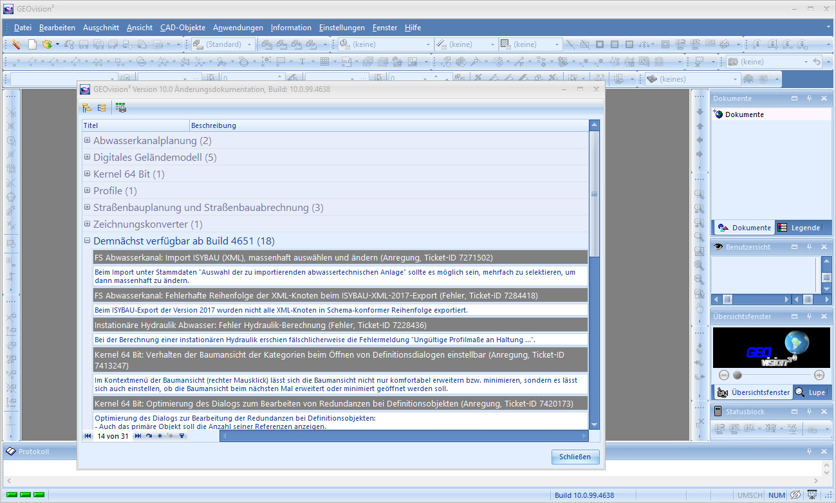The width and height of the screenshot is (836, 503).
Task: Click the Schließen button
Action: [575, 457]
